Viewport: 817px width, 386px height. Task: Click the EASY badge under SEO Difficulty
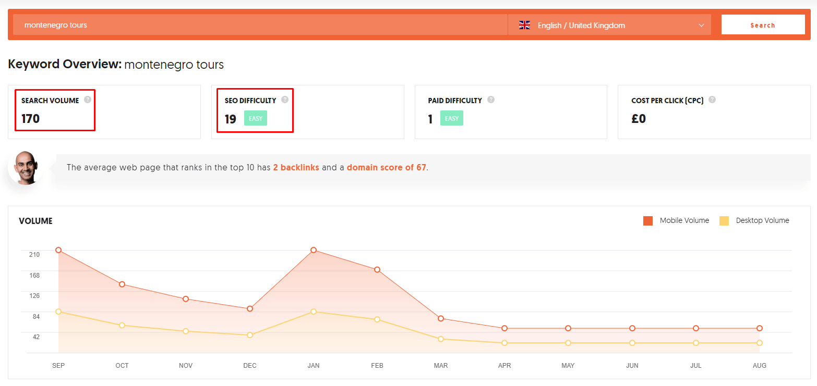256,118
